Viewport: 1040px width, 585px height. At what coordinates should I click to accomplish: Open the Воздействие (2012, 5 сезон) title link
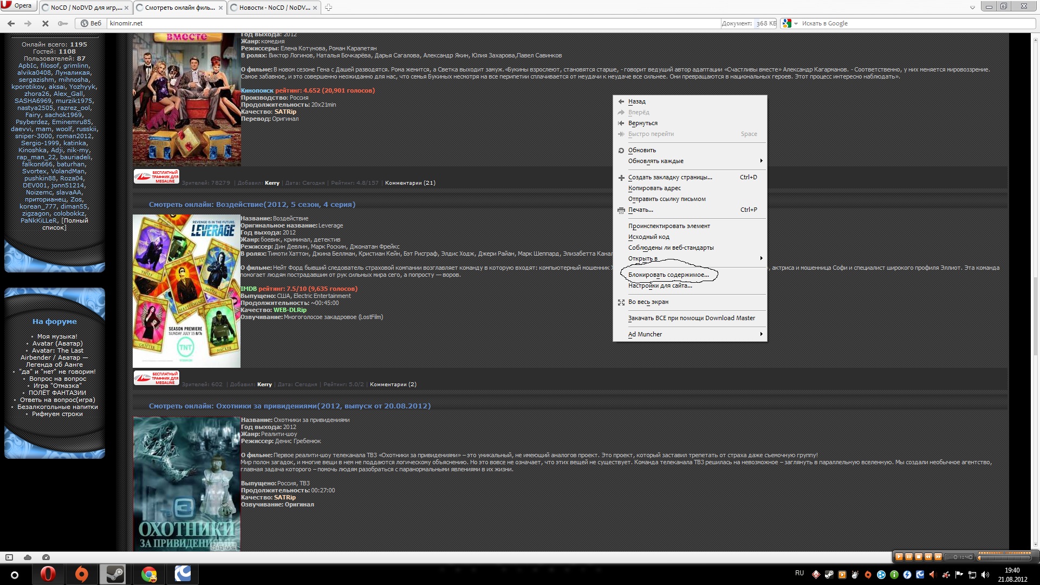tap(252, 204)
